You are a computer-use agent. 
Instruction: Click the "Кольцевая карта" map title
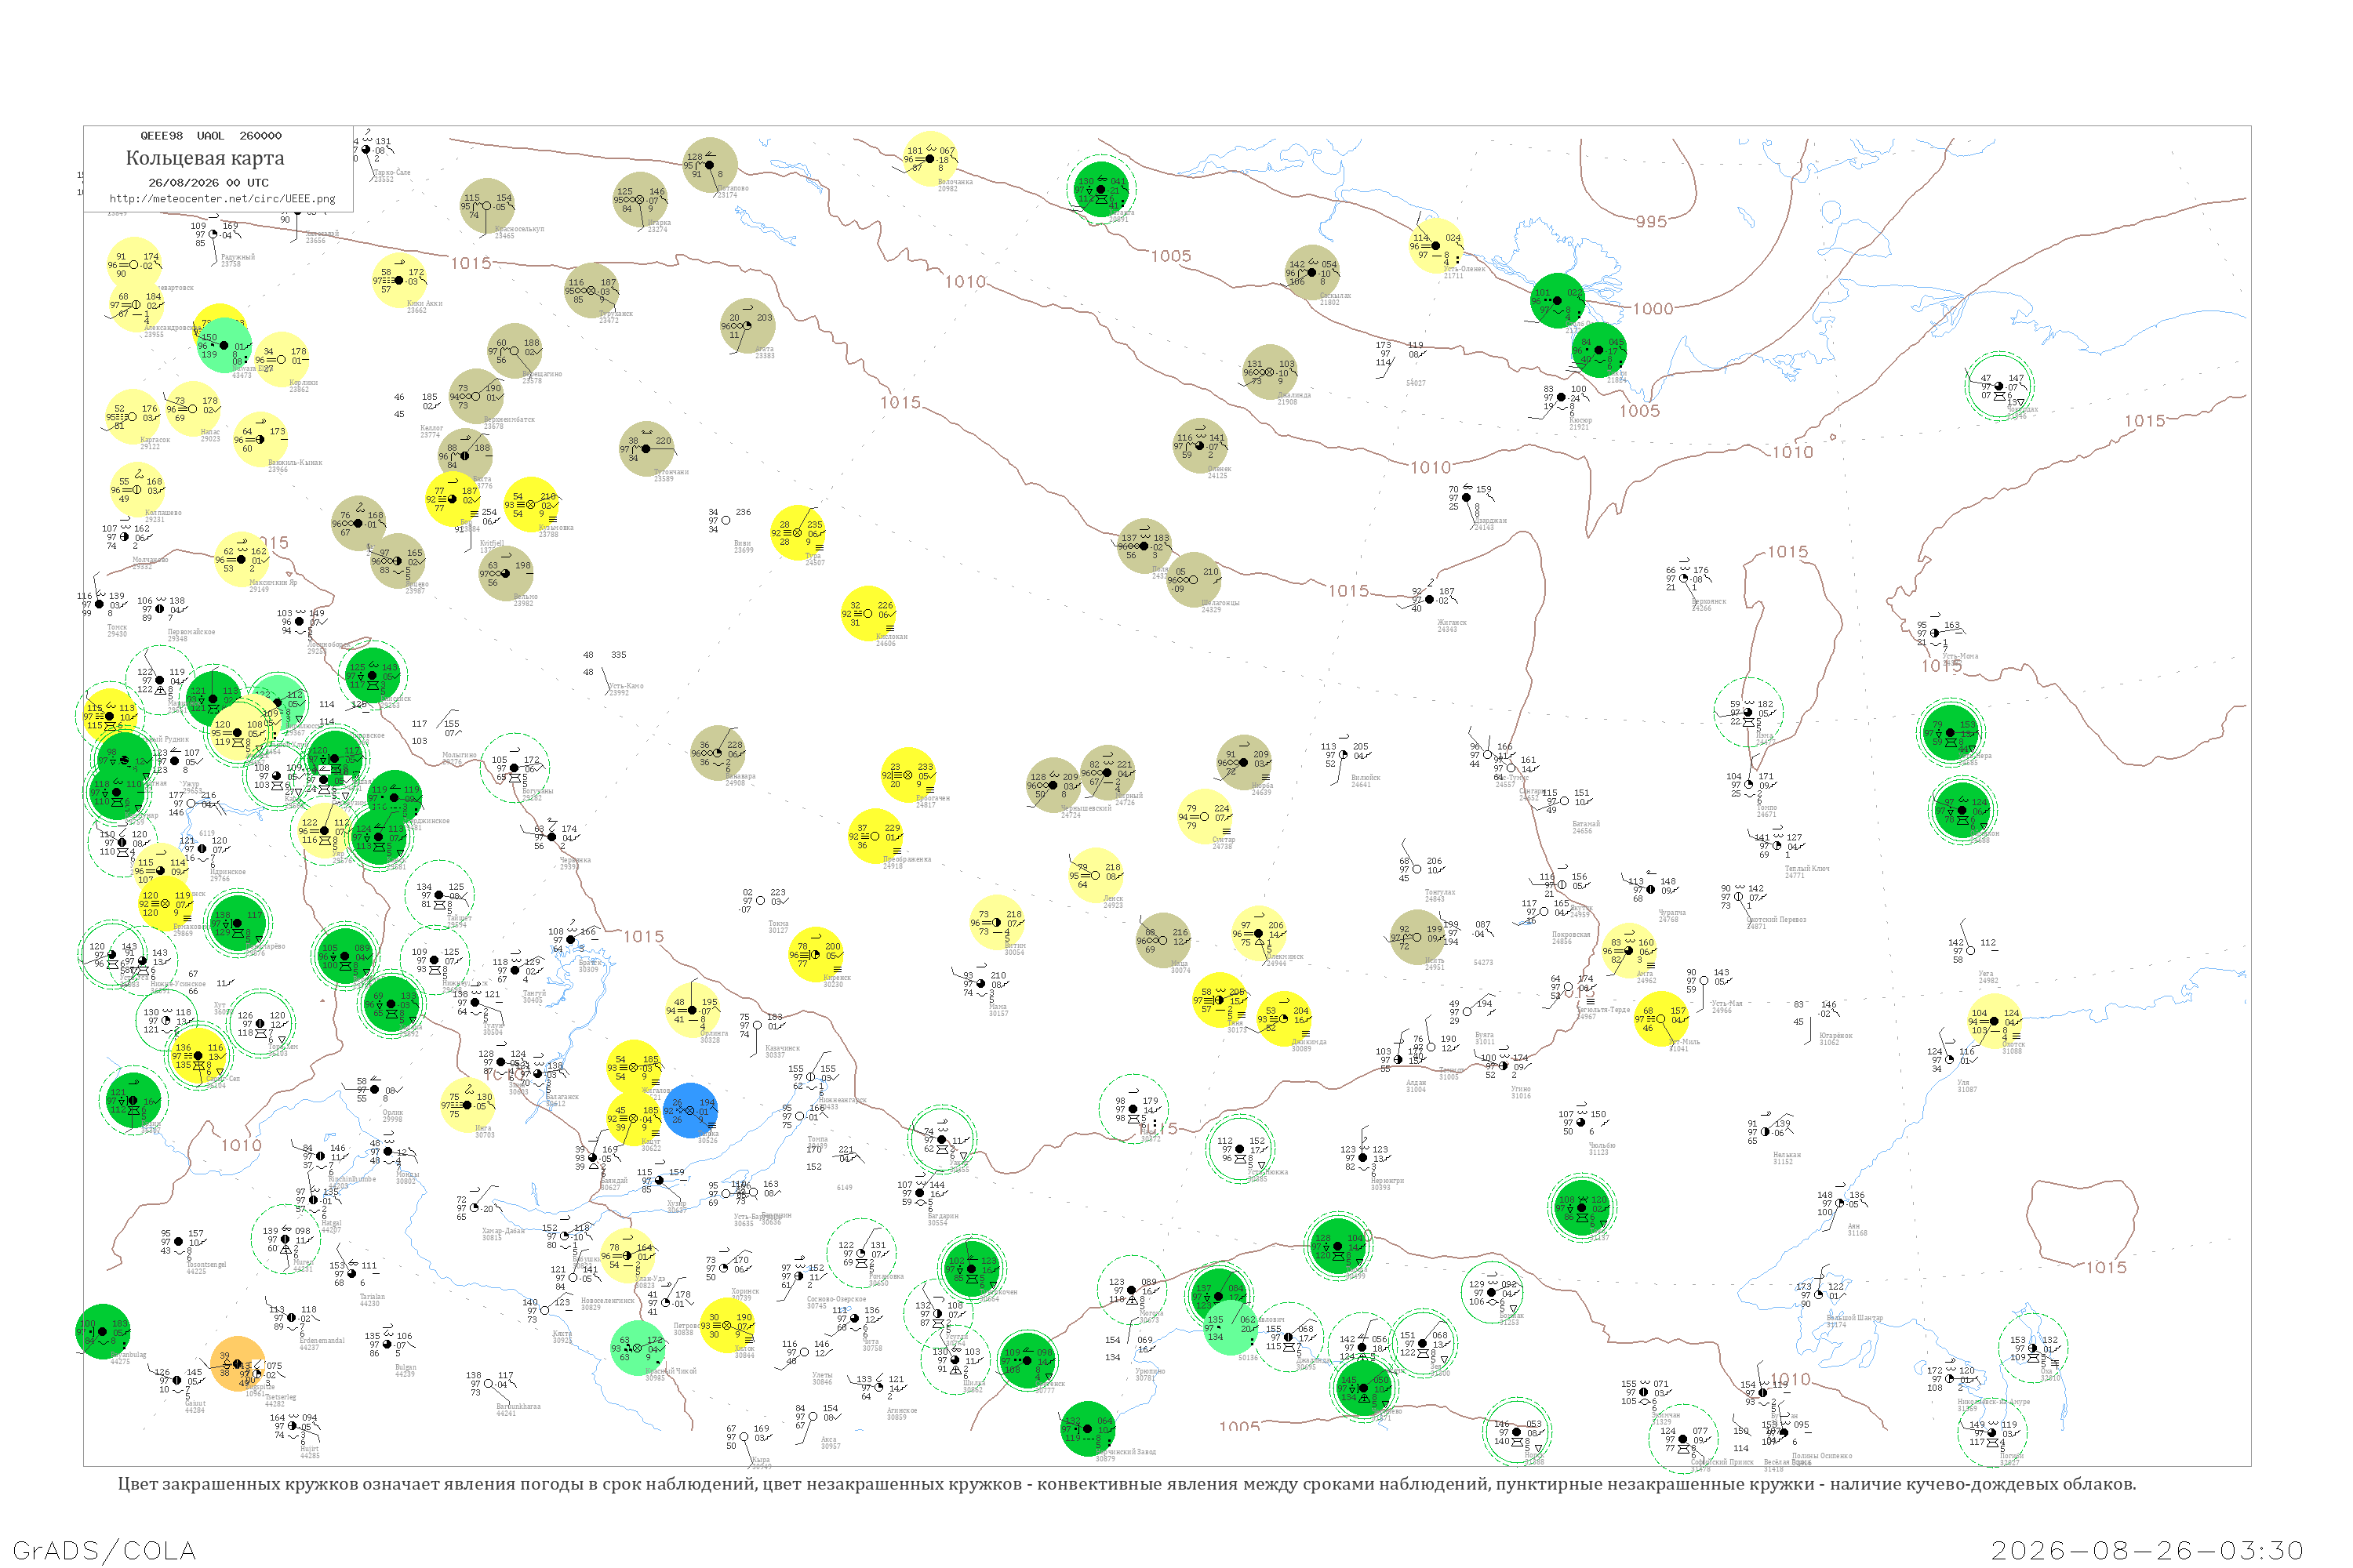coord(205,158)
